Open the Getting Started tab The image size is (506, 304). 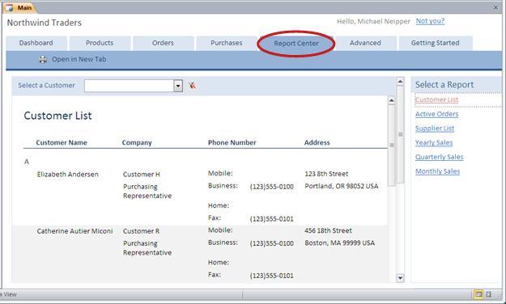(435, 43)
